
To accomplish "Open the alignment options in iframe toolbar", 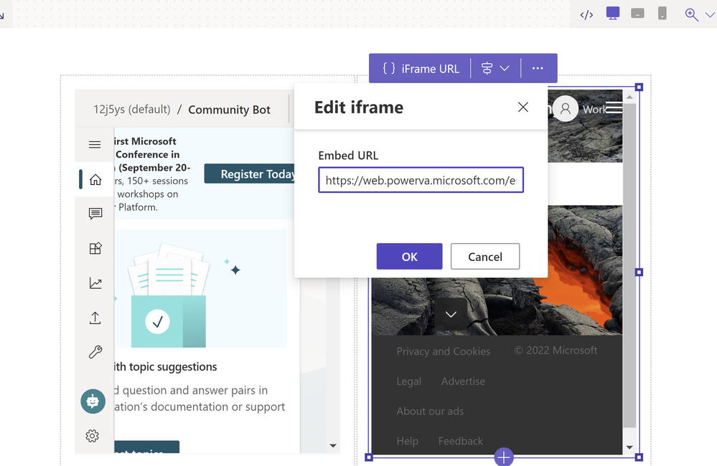I will pos(495,69).
